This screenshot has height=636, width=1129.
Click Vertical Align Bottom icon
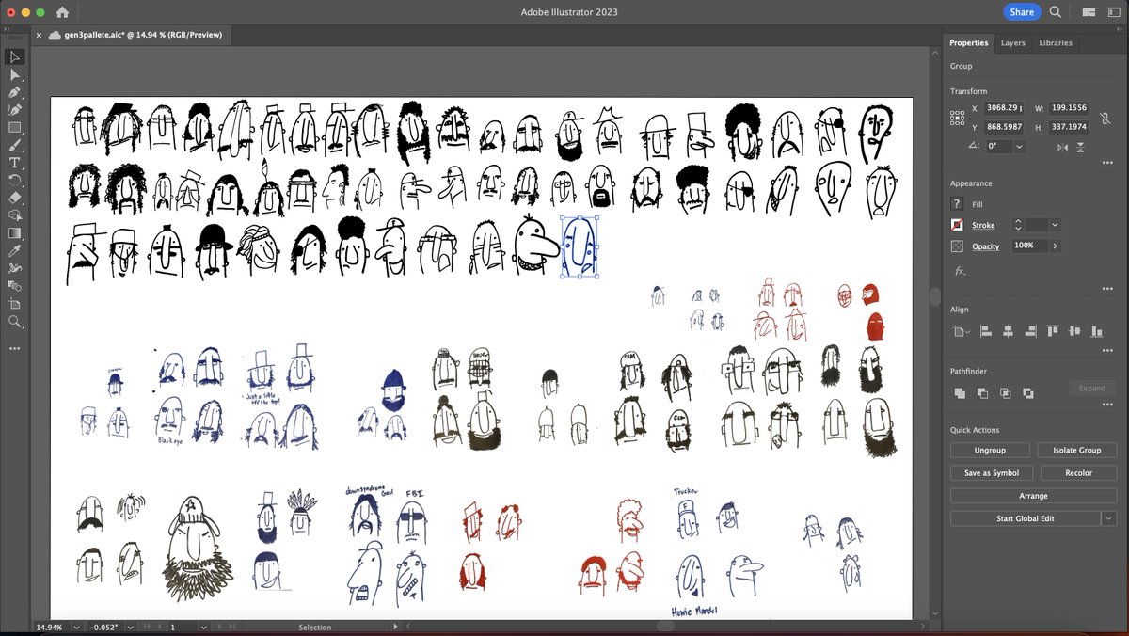coord(1095,331)
